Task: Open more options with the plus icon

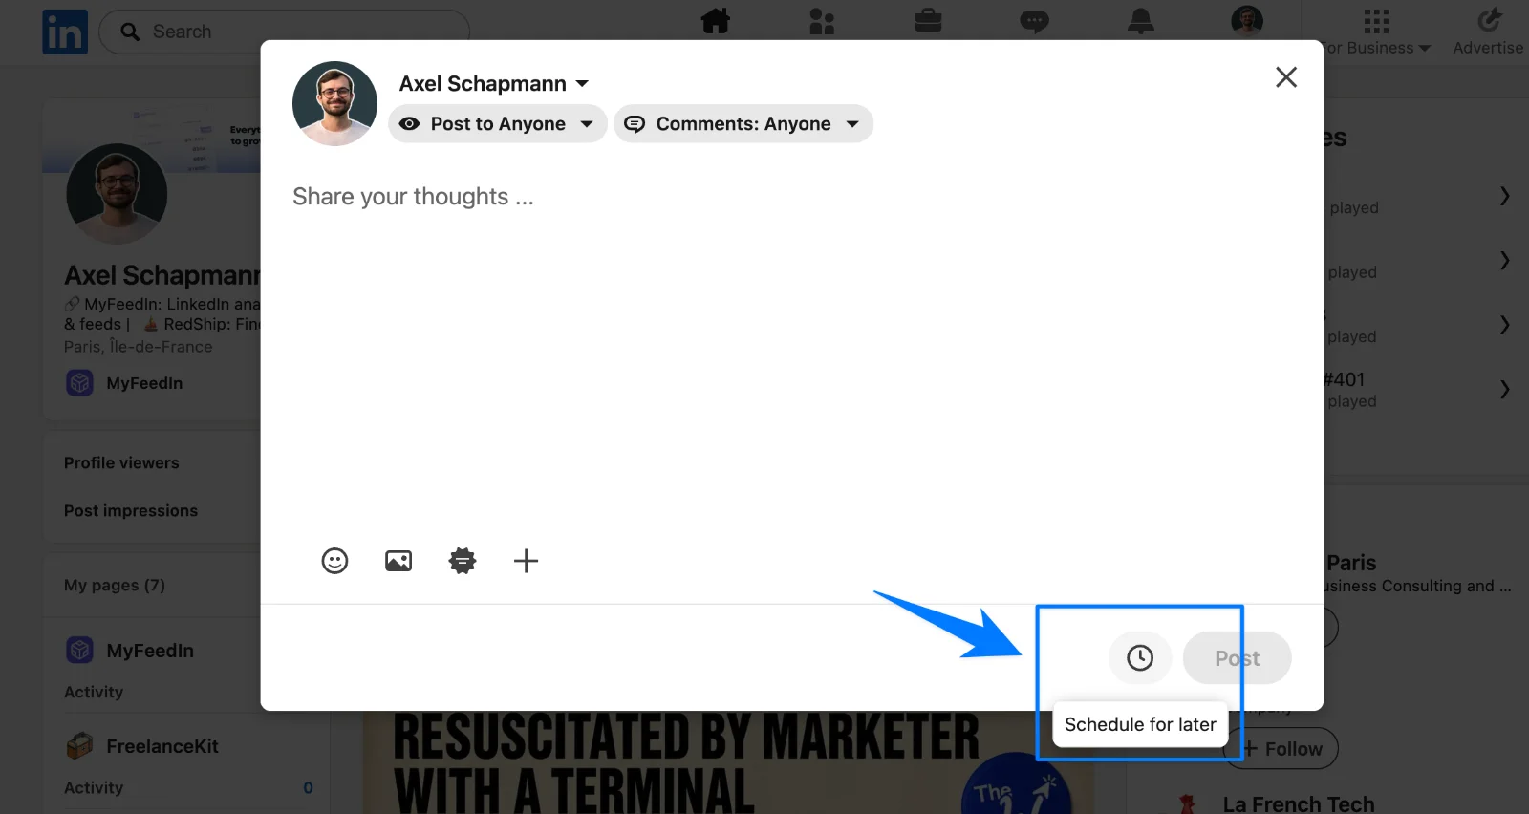Action: click(526, 561)
